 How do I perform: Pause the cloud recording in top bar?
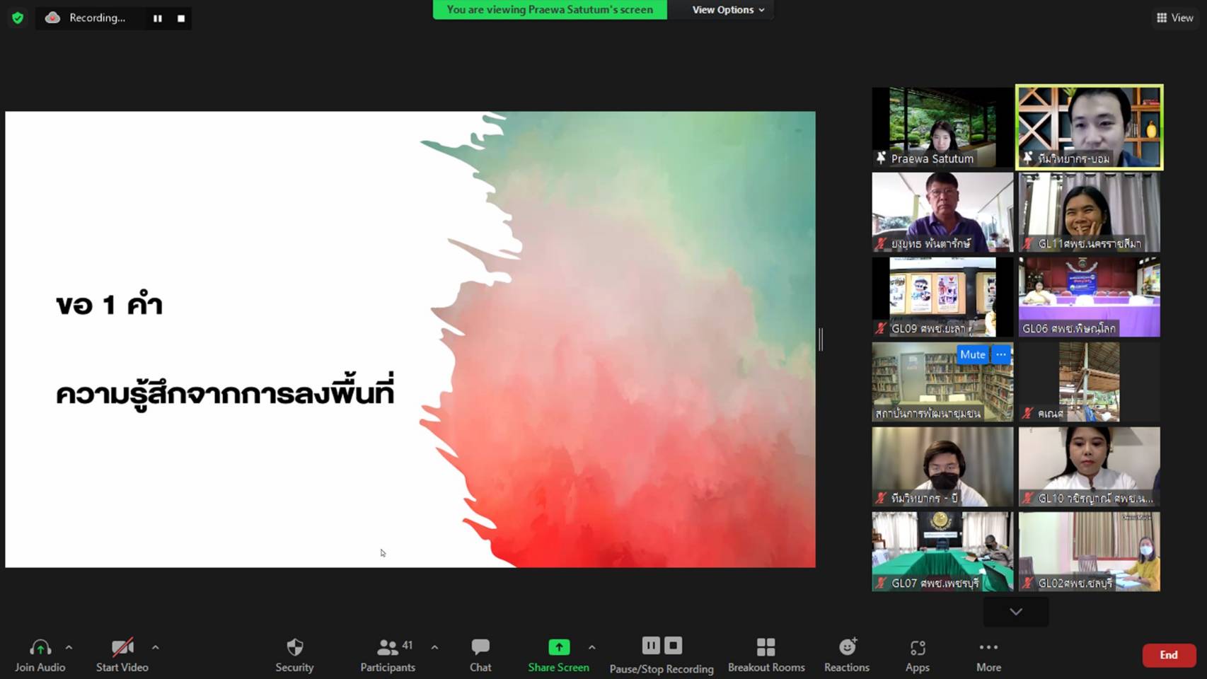(158, 18)
